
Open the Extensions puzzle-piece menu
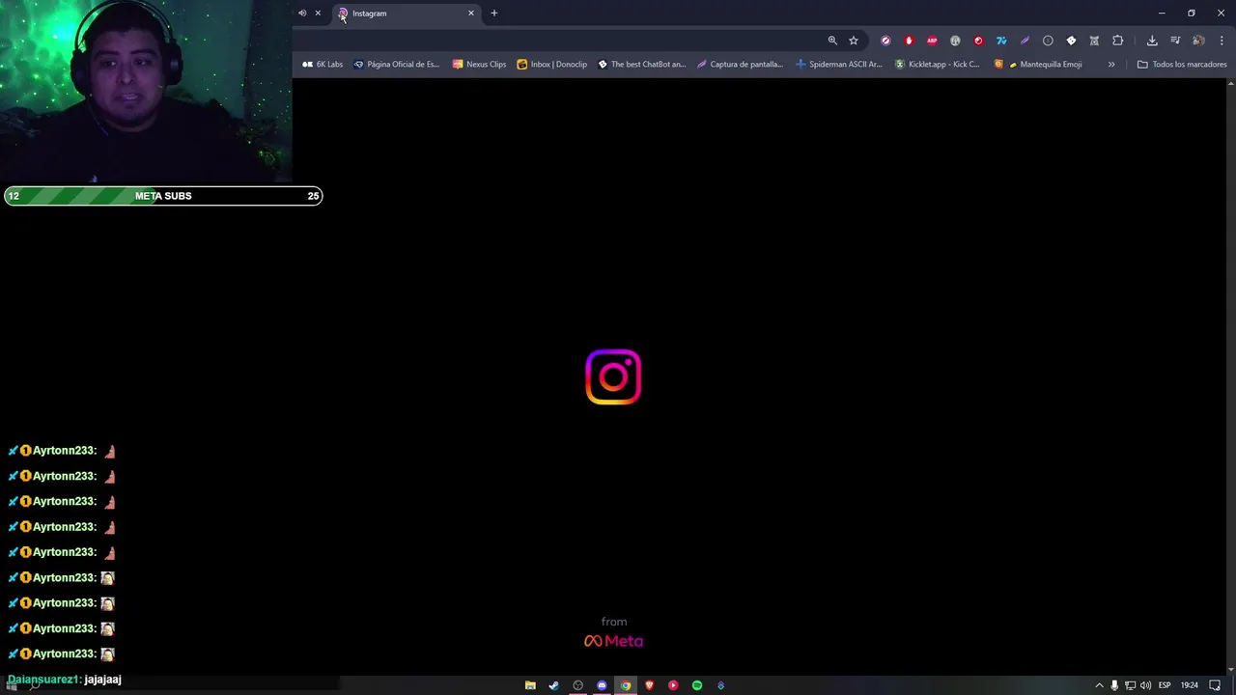(x=1118, y=41)
